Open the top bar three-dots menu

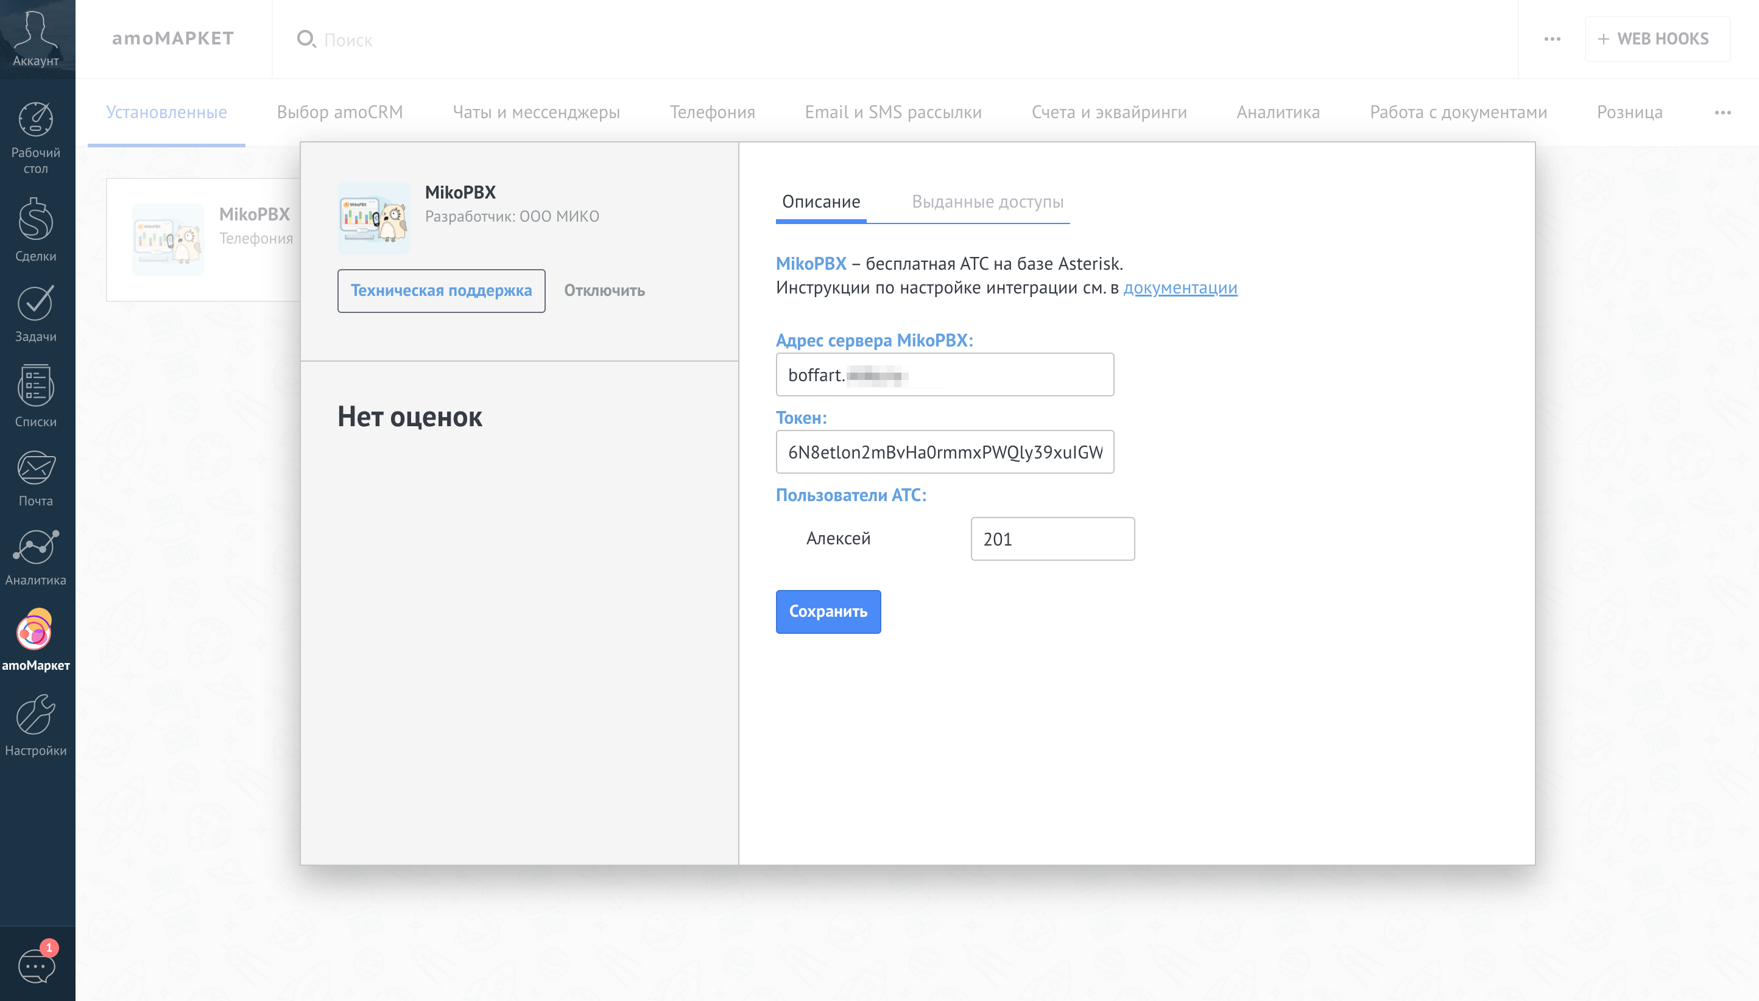pyautogui.click(x=1552, y=39)
